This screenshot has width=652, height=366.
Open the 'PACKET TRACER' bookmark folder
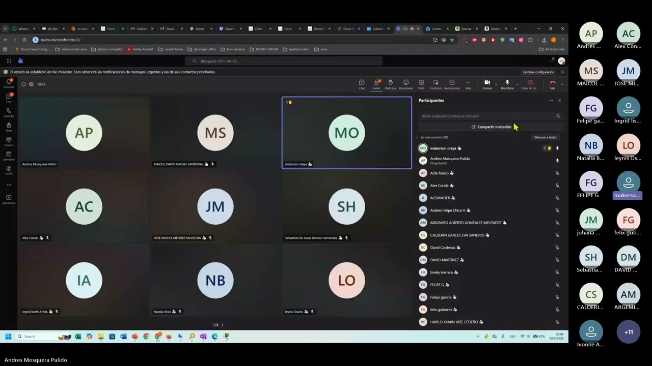(x=264, y=49)
